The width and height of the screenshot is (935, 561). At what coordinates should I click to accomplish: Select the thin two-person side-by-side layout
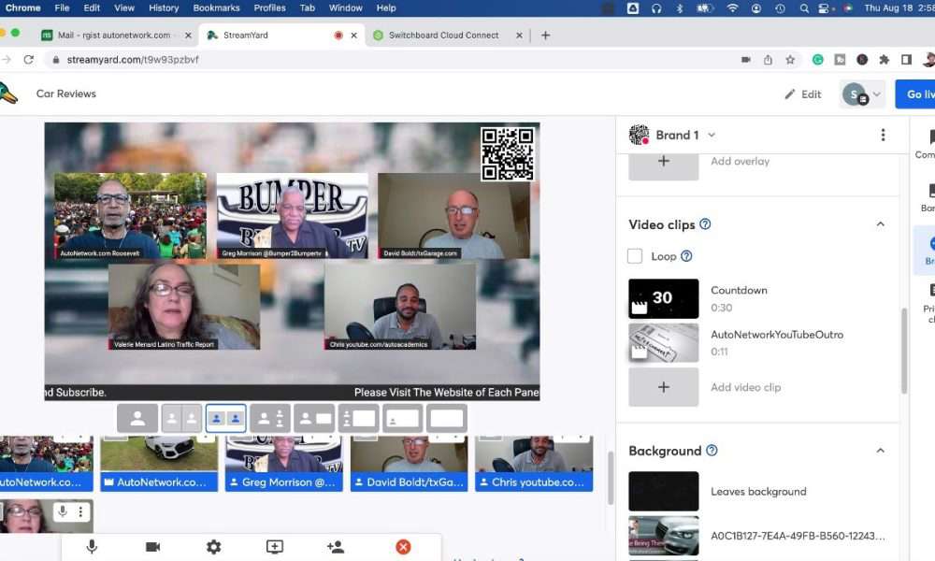pos(182,419)
